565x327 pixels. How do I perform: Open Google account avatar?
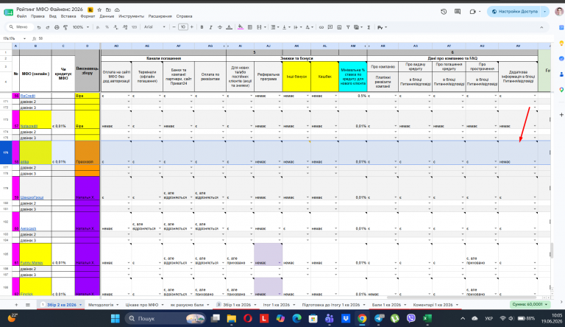pos(559,12)
